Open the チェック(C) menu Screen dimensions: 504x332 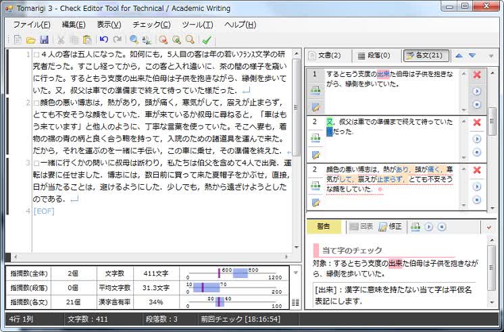151,25
